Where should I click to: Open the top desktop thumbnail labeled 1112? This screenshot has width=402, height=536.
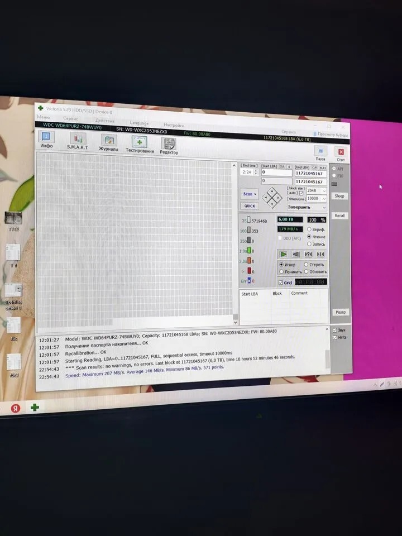(x=13, y=222)
